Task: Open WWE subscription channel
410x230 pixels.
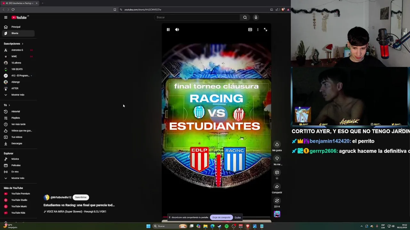Action: pyautogui.click(x=18, y=57)
